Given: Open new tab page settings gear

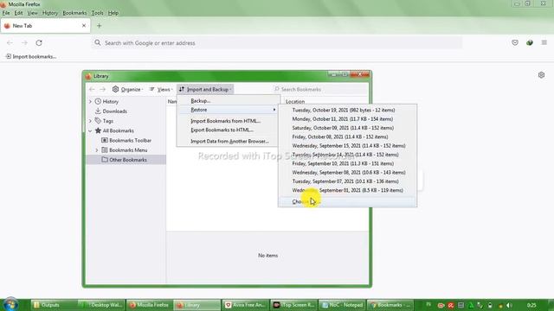Looking at the screenshot, I should 541,75.
